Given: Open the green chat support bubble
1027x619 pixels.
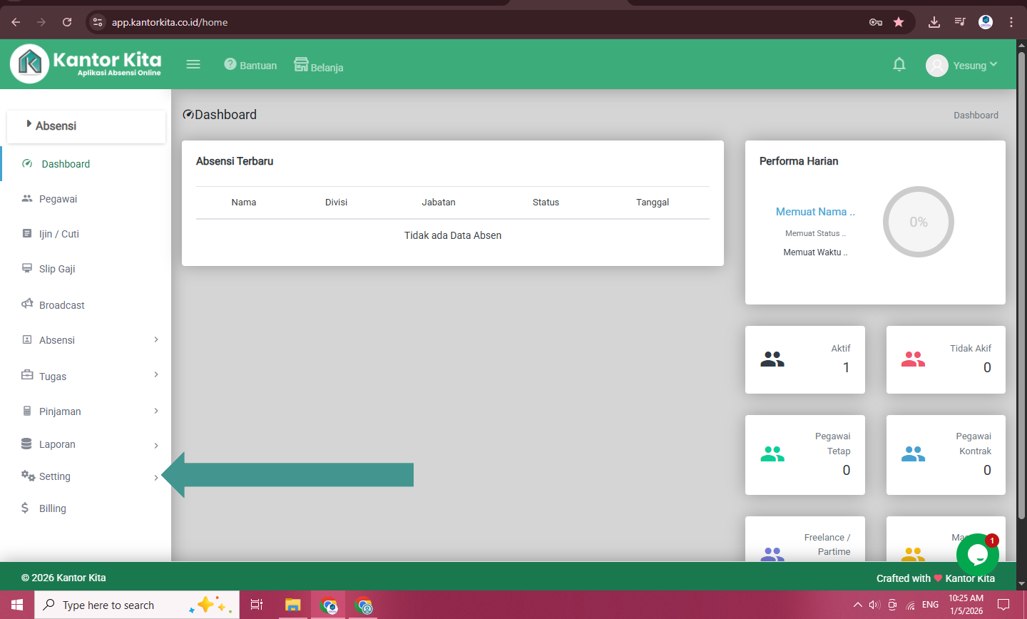Looking at the screenshot, I should (976, 555).
